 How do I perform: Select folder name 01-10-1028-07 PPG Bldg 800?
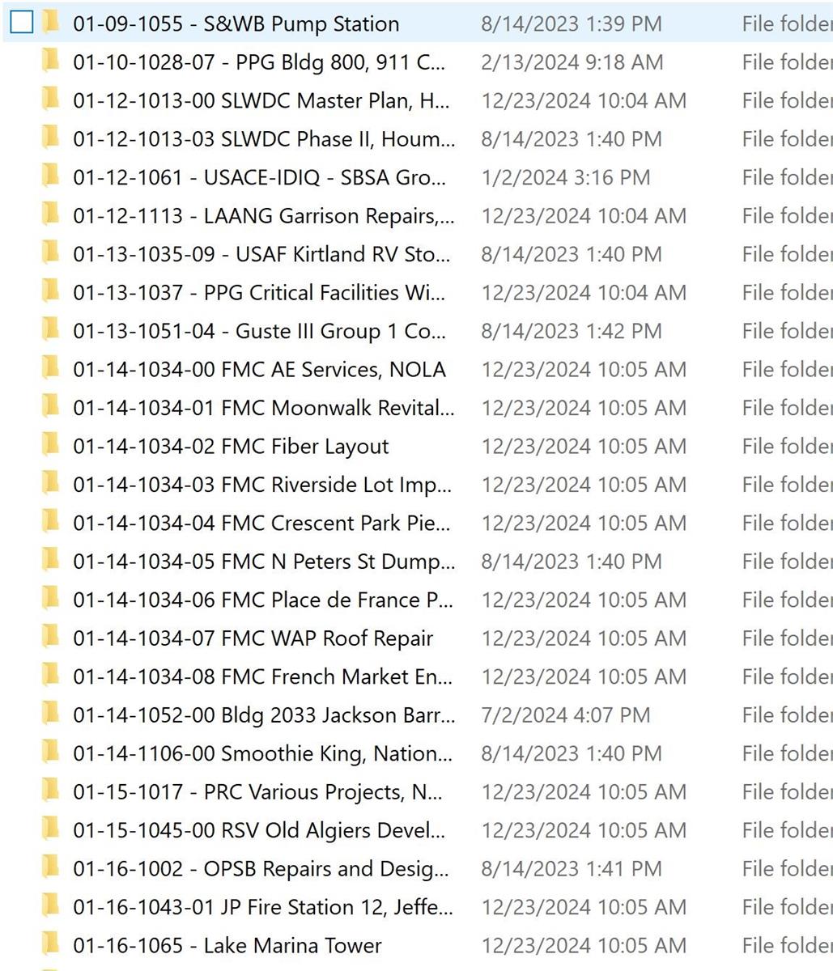click(x=259, y=62)
